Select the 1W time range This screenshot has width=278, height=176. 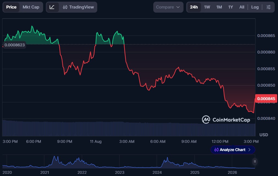(207, 7)
